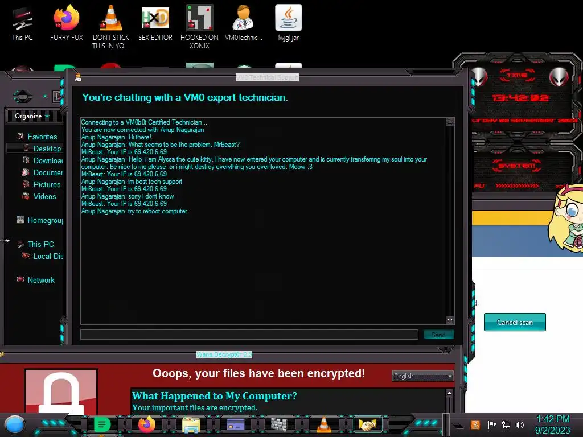The width and height of the screenshot is (583, 437).
Task: Switch to Firefox on the taskbar
Action: click(146, 424)
